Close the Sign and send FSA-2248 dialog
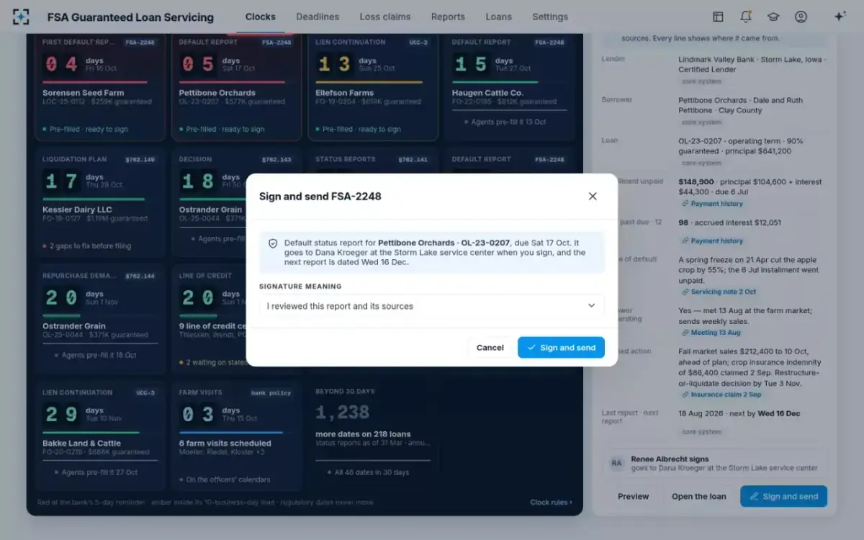The height and width of the screenshot is (540, 864). point(593,196)
